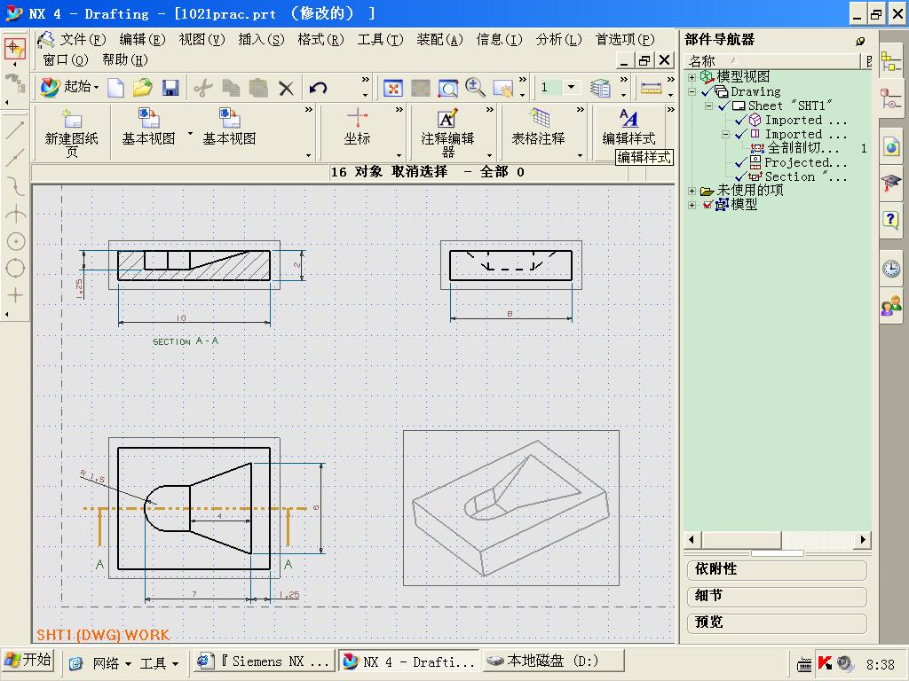Open the Part Navigator sidebar tab
This screenshot has height=681, width=909.
890,99
